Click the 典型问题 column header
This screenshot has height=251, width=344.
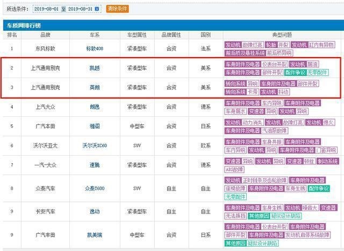pyautogui.click(x=282, y=34)
